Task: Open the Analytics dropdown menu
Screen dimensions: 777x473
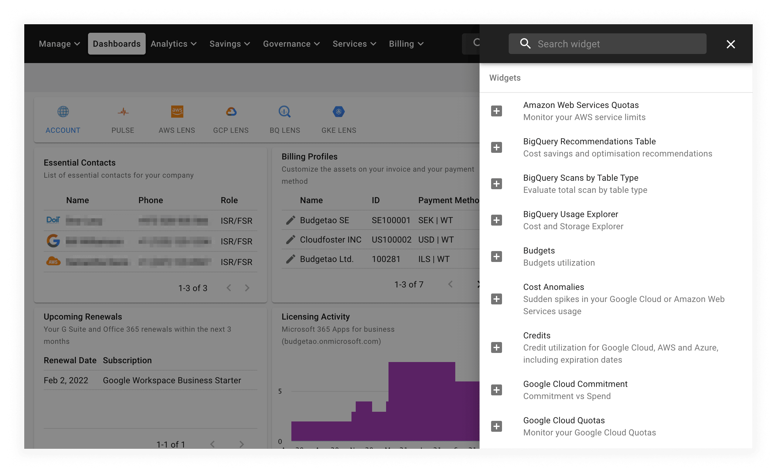Action: click(173, 44)
